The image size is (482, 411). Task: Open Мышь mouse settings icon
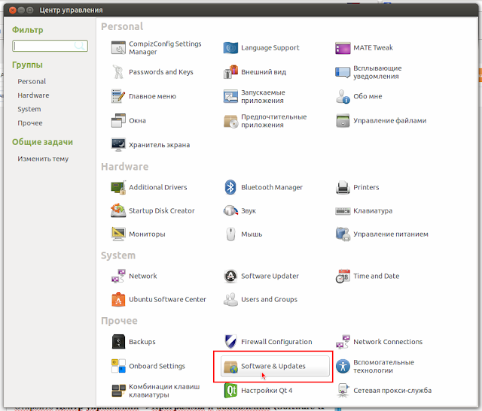pyautogui.click(x=230, y=234)
